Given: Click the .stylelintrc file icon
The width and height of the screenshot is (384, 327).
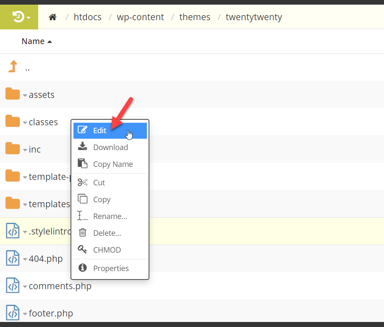Looking at the screenshot, I should (x=13, y=231).
